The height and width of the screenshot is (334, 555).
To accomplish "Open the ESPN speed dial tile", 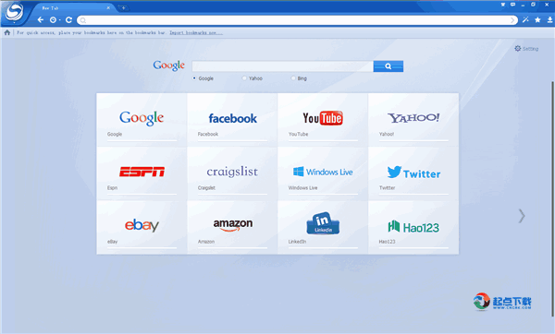I will click(142, 173).
